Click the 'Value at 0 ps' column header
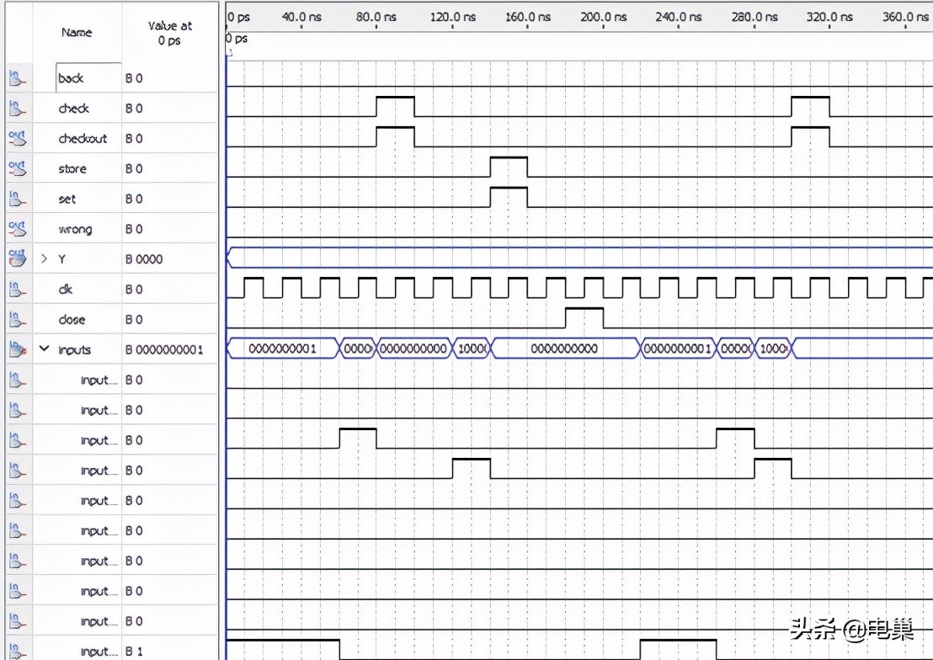Screen dimensions: 933x660 pyautogui.click(x=169, y=33)
